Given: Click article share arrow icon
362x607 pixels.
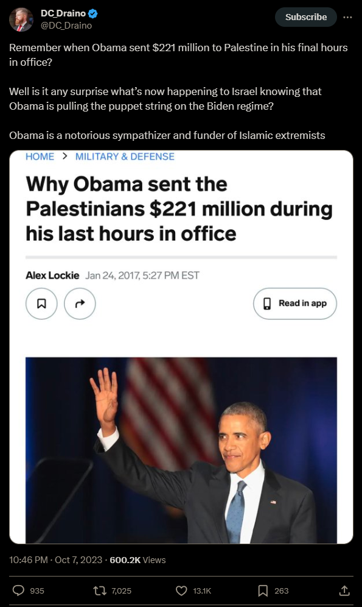Looking at the screenshot, I should 80,303.
